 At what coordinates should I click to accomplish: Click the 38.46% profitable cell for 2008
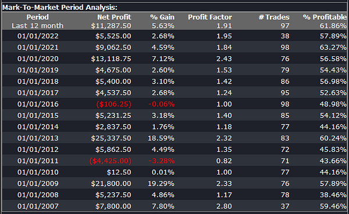tap(333, 195)
